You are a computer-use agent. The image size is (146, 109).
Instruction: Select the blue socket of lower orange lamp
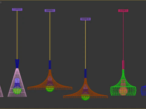[x=85, y=73]
